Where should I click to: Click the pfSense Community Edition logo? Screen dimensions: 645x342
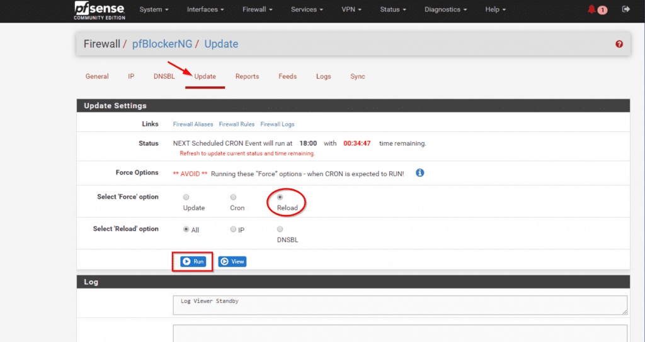click(x=100, y=10)
